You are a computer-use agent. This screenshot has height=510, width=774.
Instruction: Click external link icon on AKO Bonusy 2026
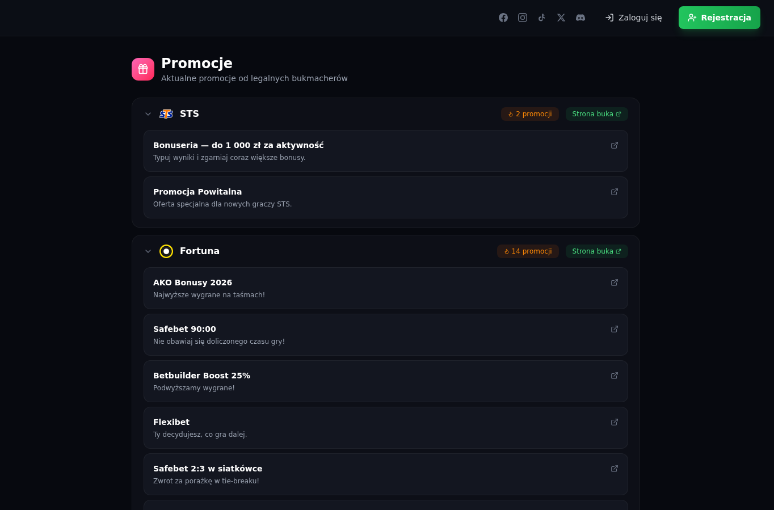point(614,283)
